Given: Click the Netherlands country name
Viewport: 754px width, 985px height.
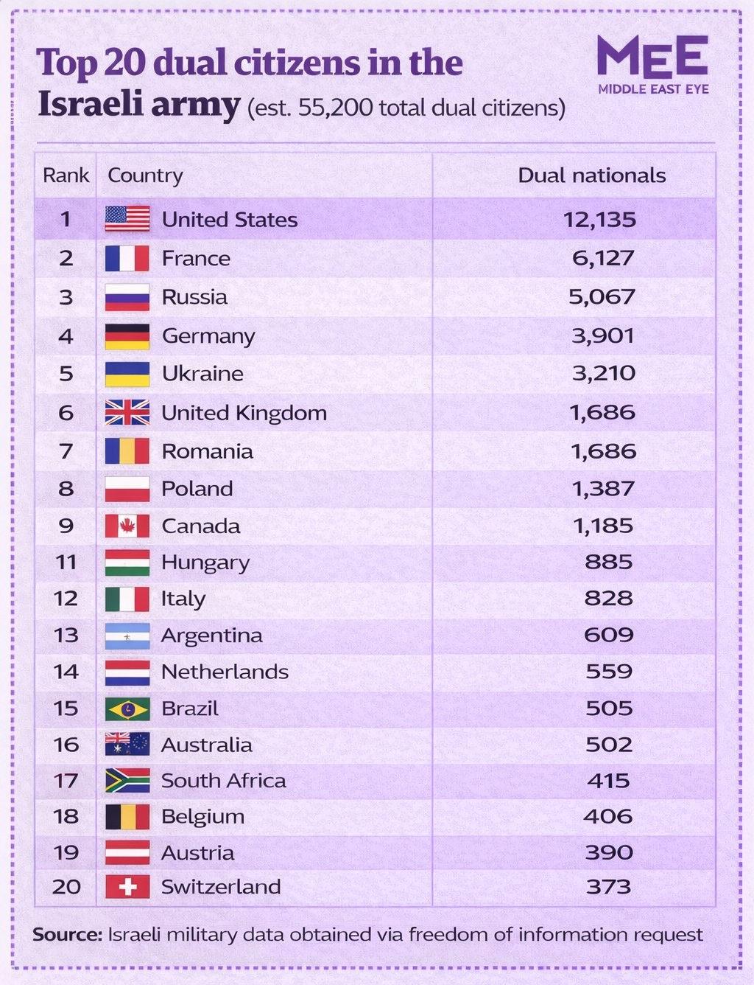Looking at the screenshot, I should [x=225, y=672].
